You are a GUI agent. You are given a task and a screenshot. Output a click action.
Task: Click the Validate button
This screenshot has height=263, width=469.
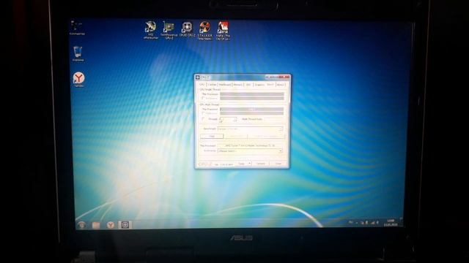[261, 164]
